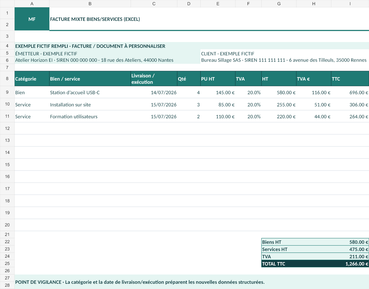Click the 145.00 € unit price cell

click(x=218, y=92)
